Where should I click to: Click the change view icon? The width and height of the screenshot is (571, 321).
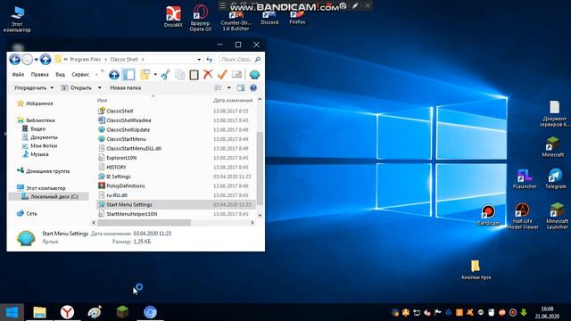coord(218,87)
